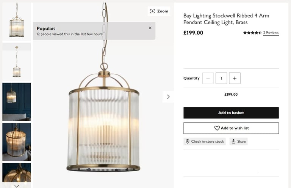View the third thumbnail with blue wall
Image resolution: width=291 pixels, height=188 pixels.
17,101
